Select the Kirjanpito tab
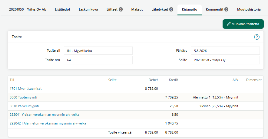The image size is (268, 139). [189, 10]
